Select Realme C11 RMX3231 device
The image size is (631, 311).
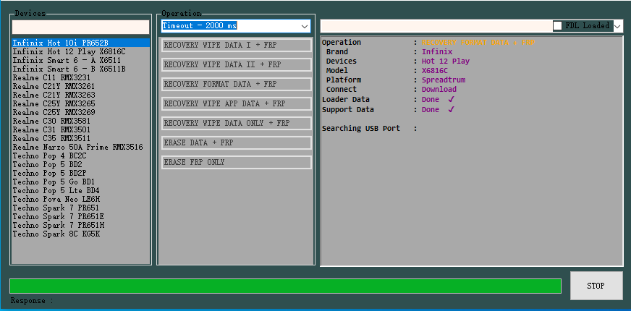[81, 77]
